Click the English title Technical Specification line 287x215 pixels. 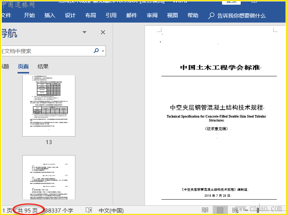[216, 118]
